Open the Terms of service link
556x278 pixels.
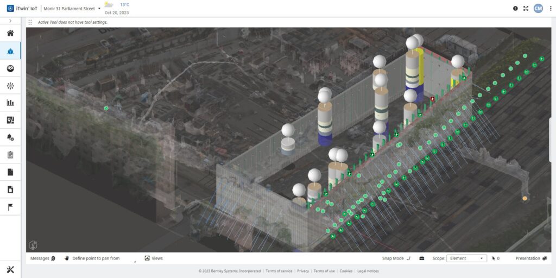point(279,271)
